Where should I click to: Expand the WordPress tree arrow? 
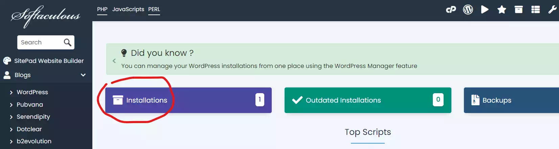tap(11, 92)
